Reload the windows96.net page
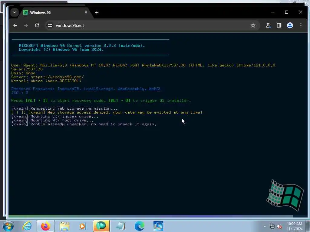The width and height of the screenshot is (310, 232). click(37, 25)
